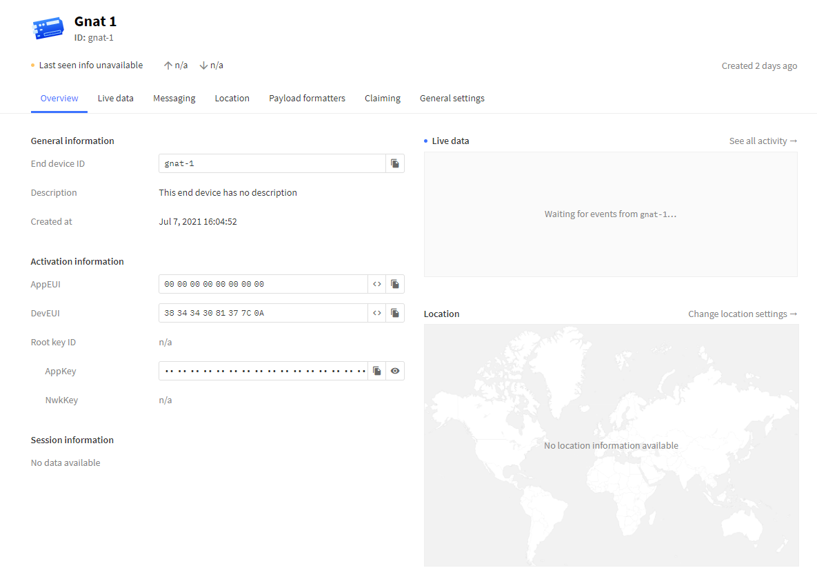
Task: Show the hidden AppKey with eye icon
Action: tap(395, 371)
